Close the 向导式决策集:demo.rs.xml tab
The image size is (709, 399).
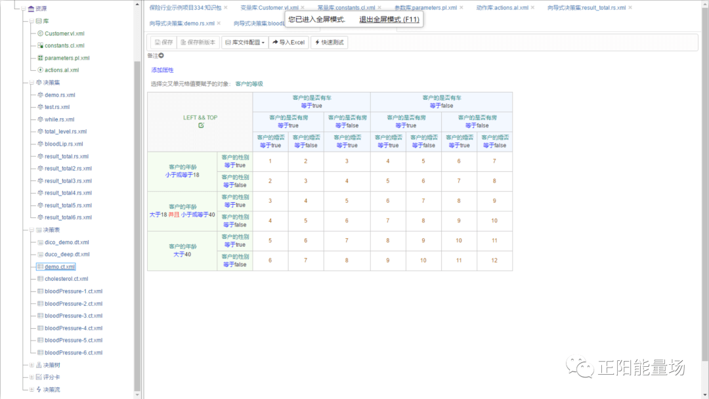(x=219, y=24)
